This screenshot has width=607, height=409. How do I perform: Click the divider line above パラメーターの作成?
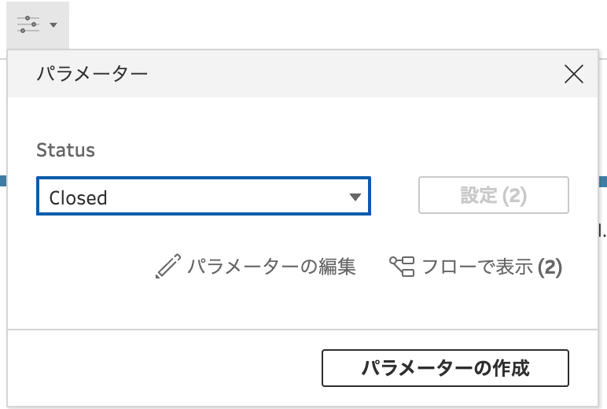point(303,330)
